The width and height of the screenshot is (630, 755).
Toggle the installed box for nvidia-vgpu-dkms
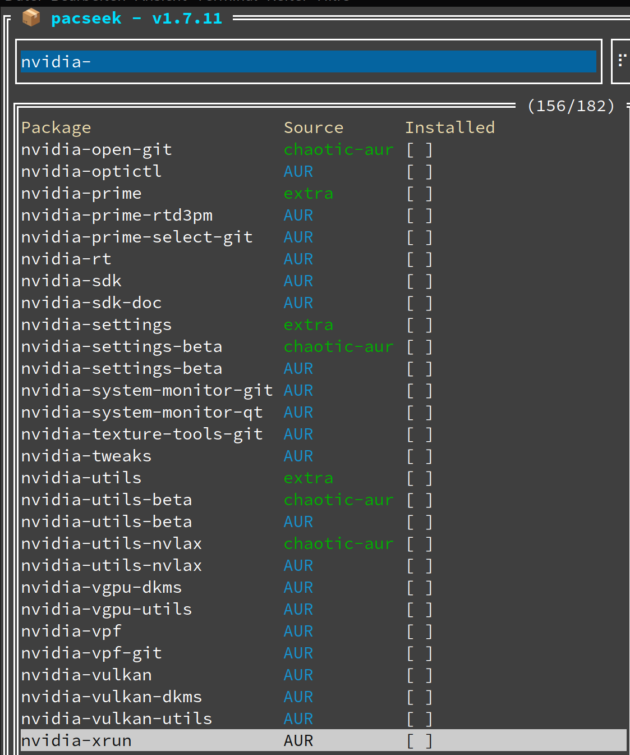[420, 588]
